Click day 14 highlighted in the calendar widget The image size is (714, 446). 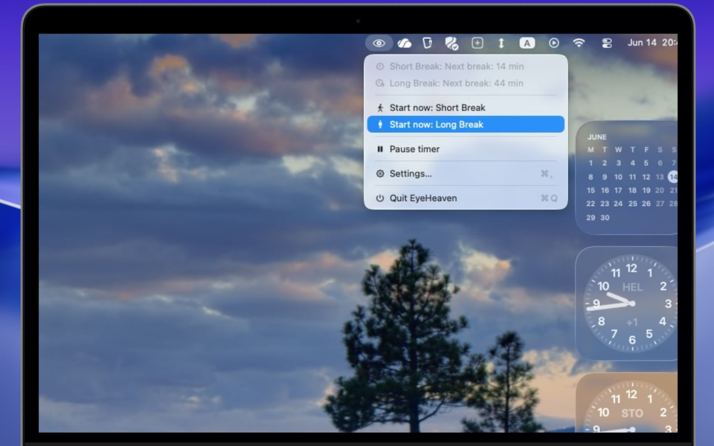click(x=673, y=176)
